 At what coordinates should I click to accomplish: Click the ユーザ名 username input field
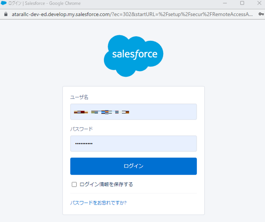(x=134, y=112)
